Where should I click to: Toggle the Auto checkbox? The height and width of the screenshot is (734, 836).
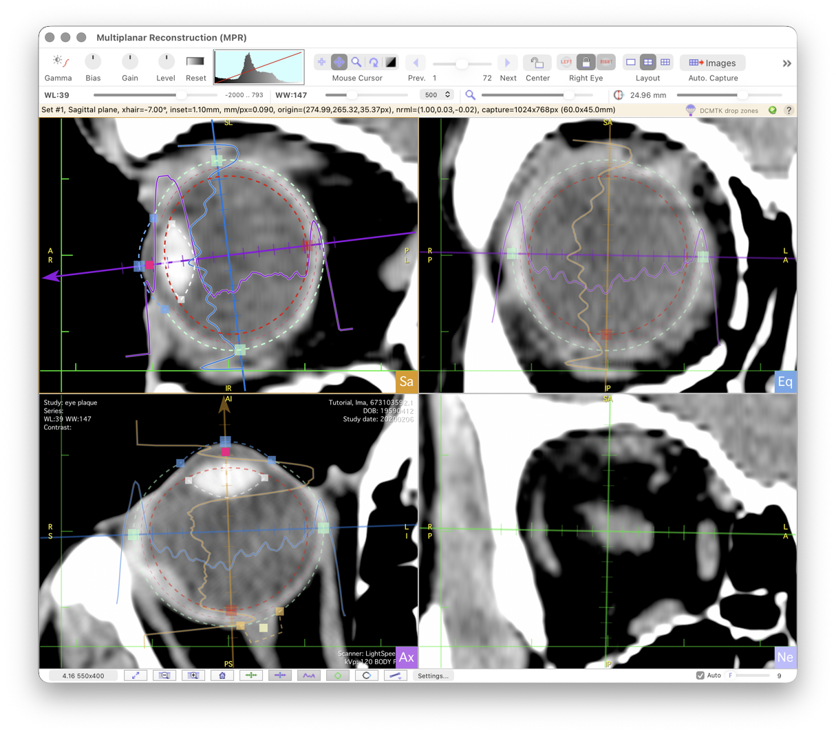(700, 676)
